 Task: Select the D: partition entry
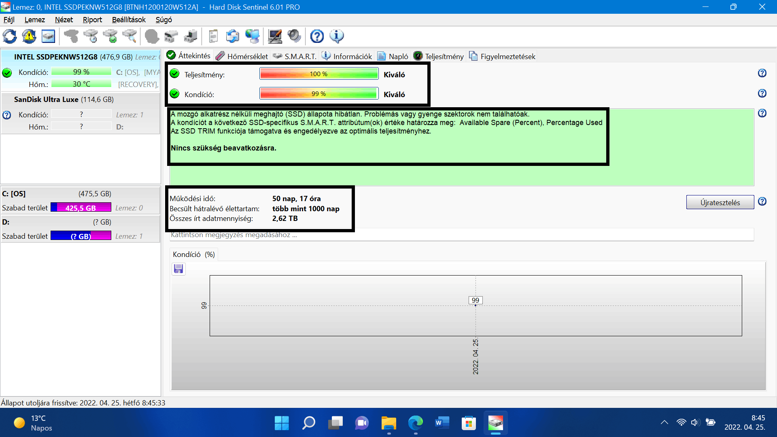coord(81,229)
